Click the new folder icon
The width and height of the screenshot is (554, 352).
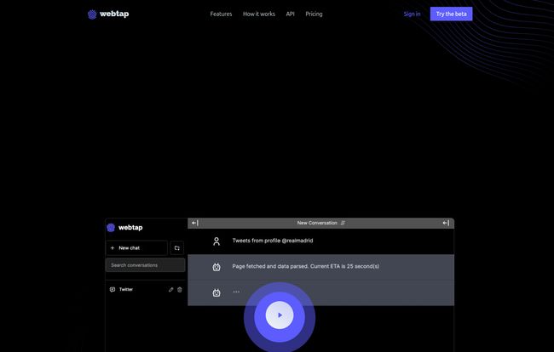coord(177,248)
